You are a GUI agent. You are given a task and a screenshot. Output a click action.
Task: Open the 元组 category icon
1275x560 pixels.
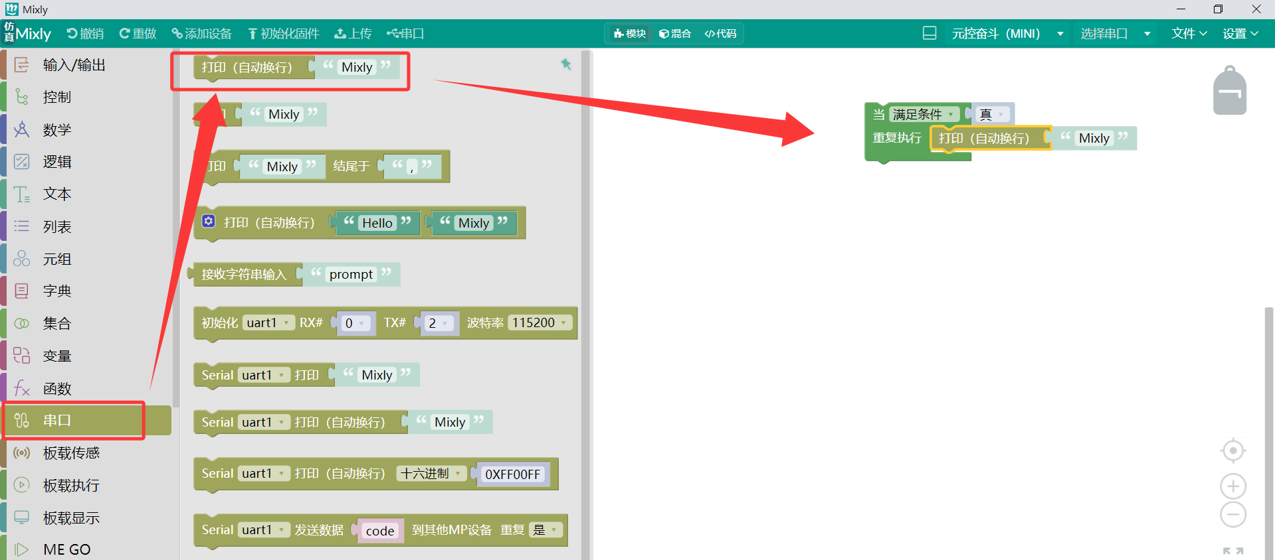tap(22, 259)
